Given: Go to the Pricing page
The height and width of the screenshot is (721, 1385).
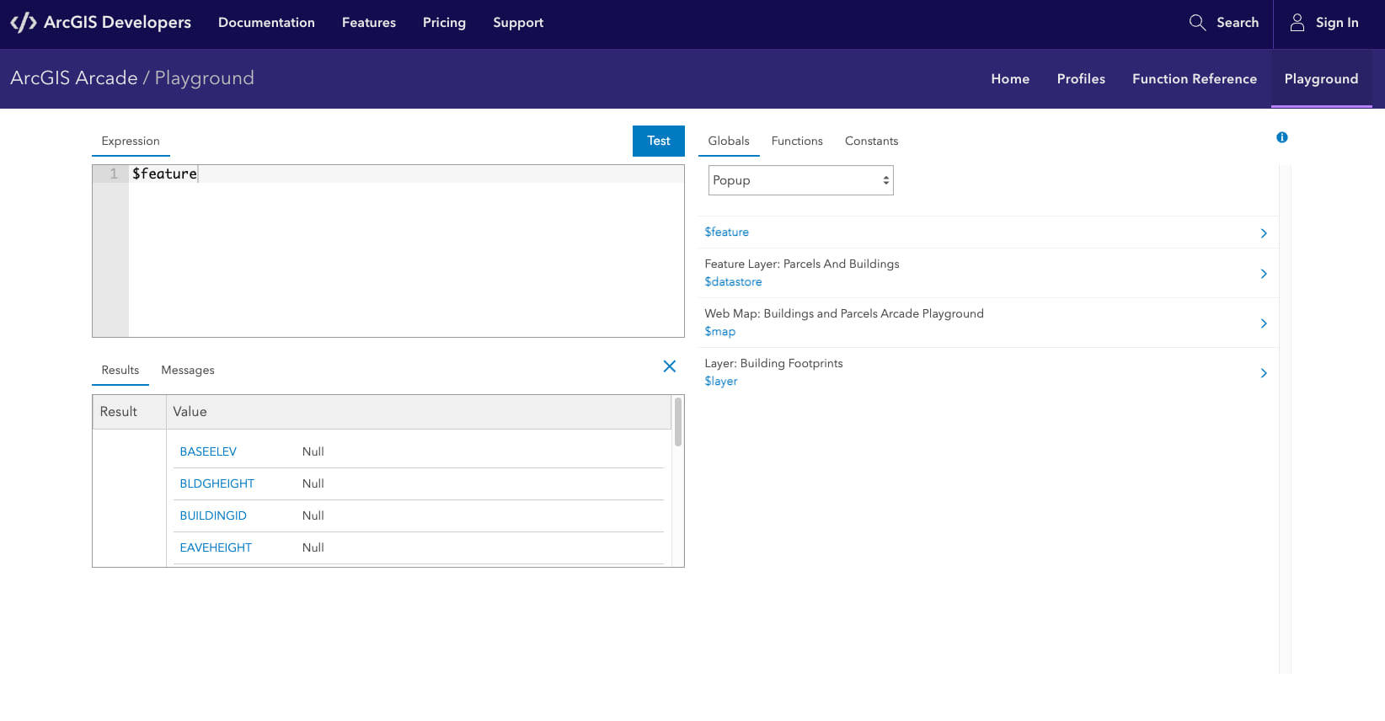Looking at the screenshot, I should click(444, 23).
